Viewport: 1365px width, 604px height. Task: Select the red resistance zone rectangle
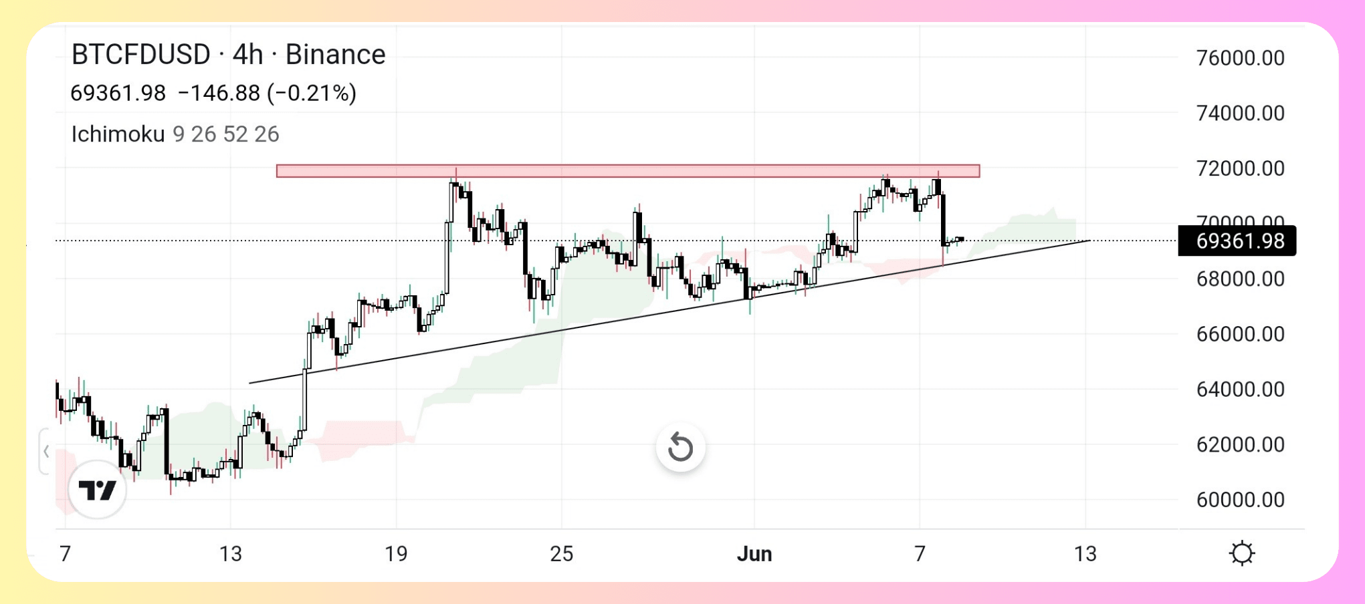point(629,170)
